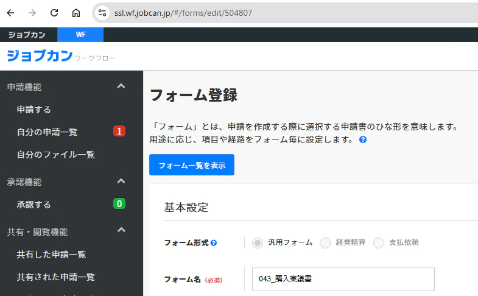Open site information icon in address bar

point(102,13)
